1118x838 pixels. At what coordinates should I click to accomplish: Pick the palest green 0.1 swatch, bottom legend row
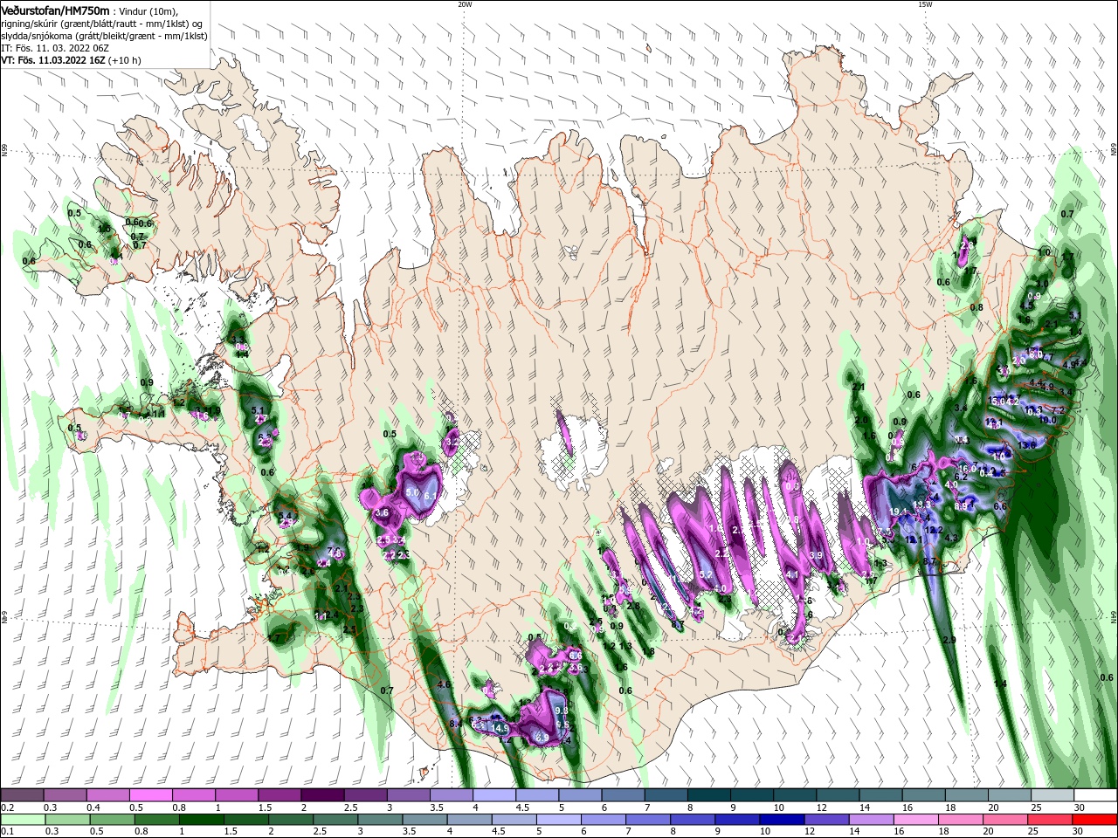[x=24, y=820]
